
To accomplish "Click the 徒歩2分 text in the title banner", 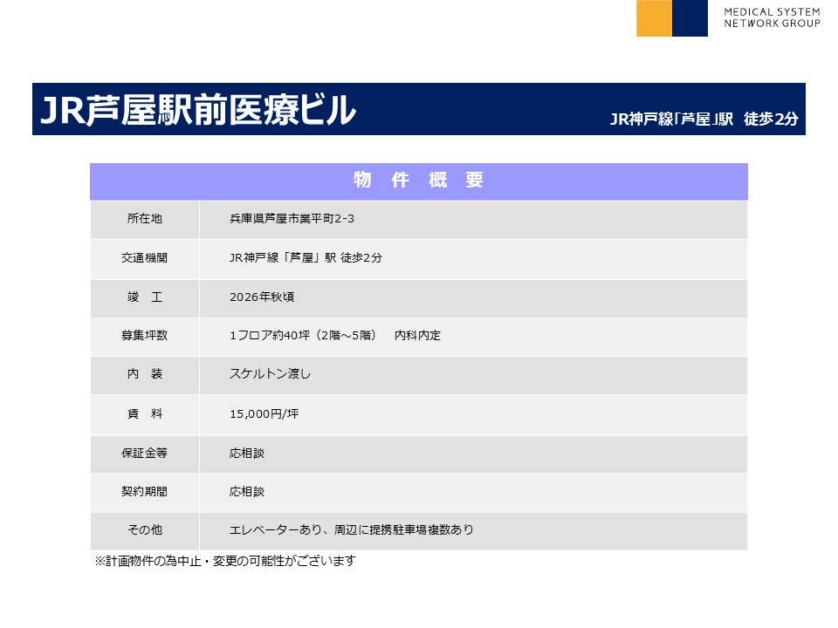I will (x=771, y=119).
